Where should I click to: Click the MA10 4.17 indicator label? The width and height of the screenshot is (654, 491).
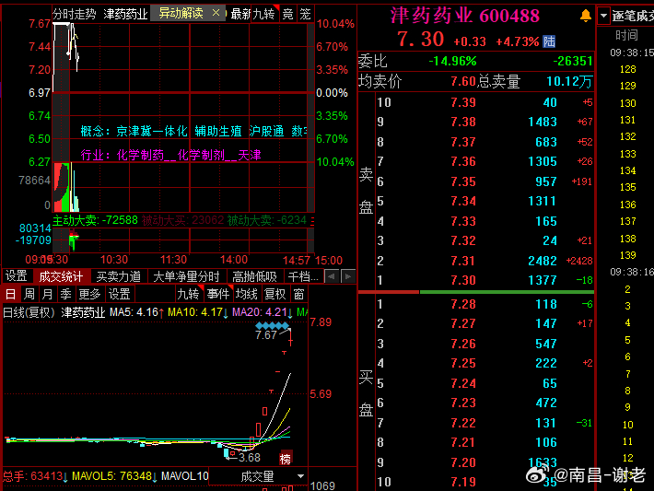coord(198,312)
